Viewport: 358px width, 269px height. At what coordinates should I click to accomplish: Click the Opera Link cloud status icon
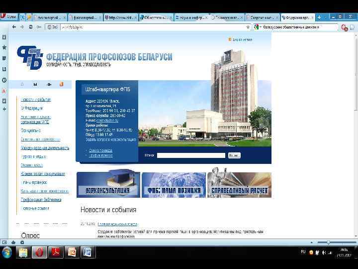click(13, 242)
